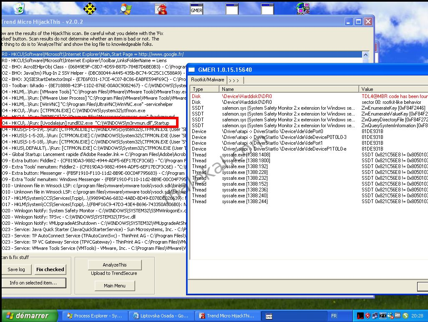Select the O9 Extra button Fiddler2 entry
Viewport: 428px width, 322px height.
pyautogui.click(x=94, y=161)
